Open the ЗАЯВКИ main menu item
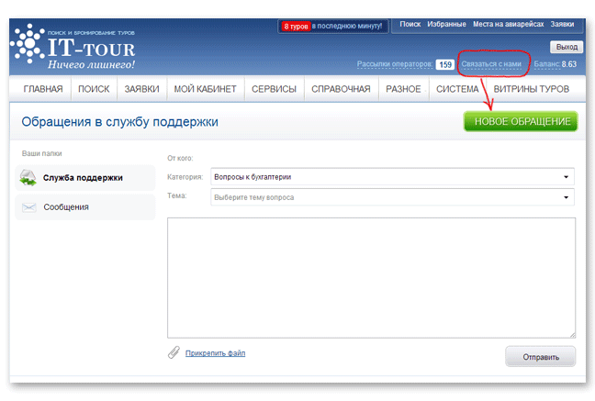Viewport: 595px width, 401px height. 142,89
